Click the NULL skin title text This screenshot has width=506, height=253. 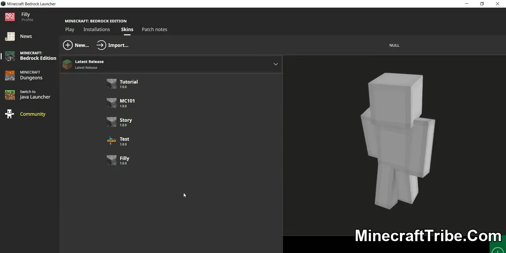pos(394,45)
